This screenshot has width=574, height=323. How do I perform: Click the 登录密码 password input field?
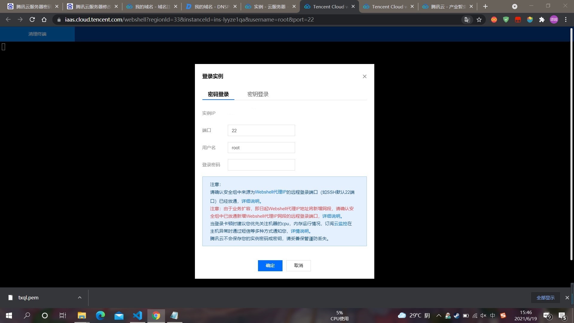coord(261,165)
